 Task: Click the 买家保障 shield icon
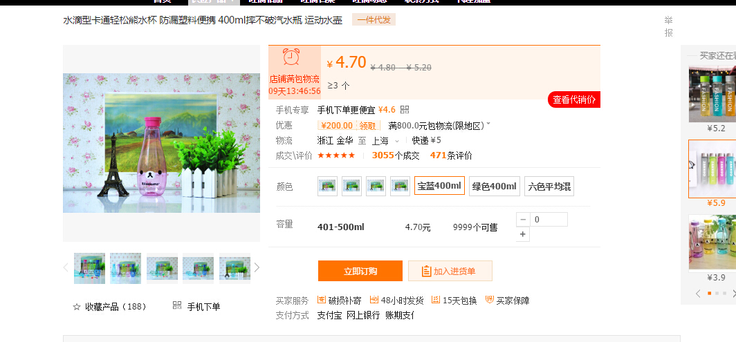[x=490, y=301]
